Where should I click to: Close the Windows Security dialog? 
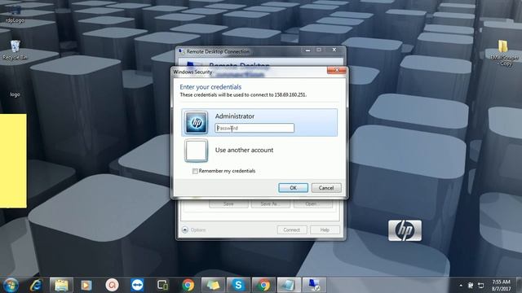coord(337,70)
